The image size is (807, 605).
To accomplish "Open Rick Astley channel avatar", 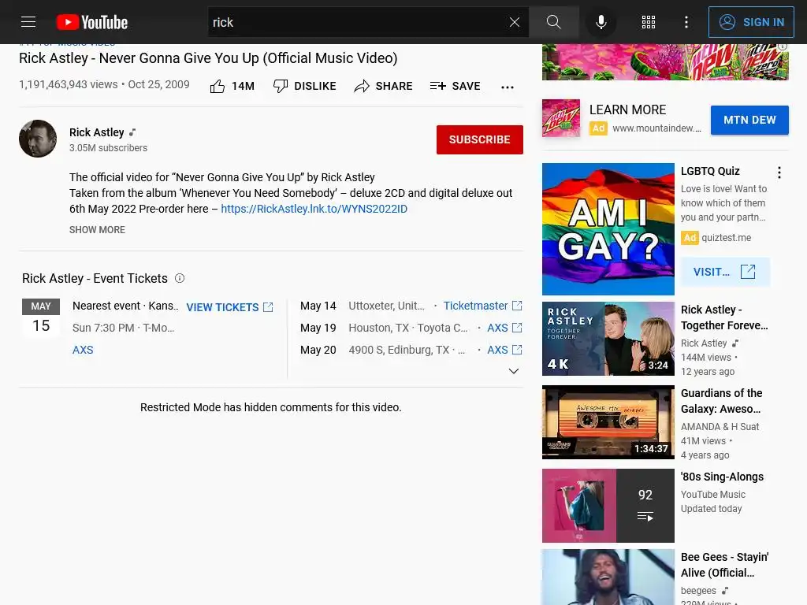I will [x=38, y=139].
